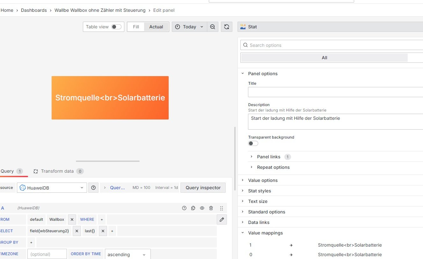Open the Query inspector
Viewport: 423px width, 259px height.
[x=203, y=188]
